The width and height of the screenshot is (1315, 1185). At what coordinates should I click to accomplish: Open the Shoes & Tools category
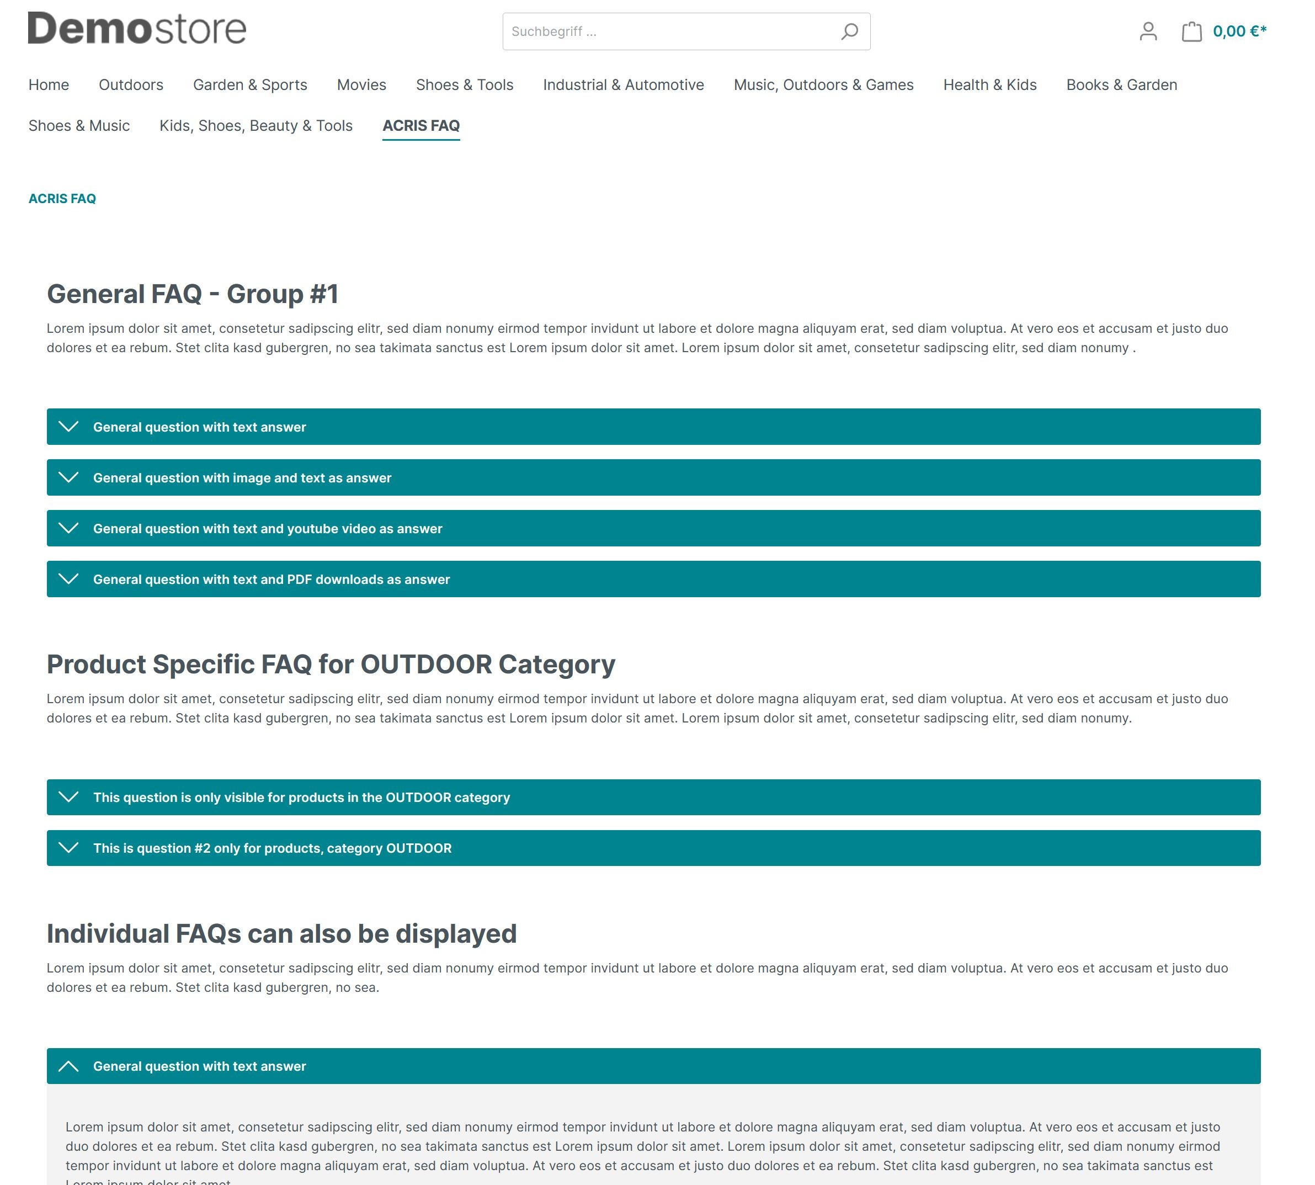coord(464,84)
